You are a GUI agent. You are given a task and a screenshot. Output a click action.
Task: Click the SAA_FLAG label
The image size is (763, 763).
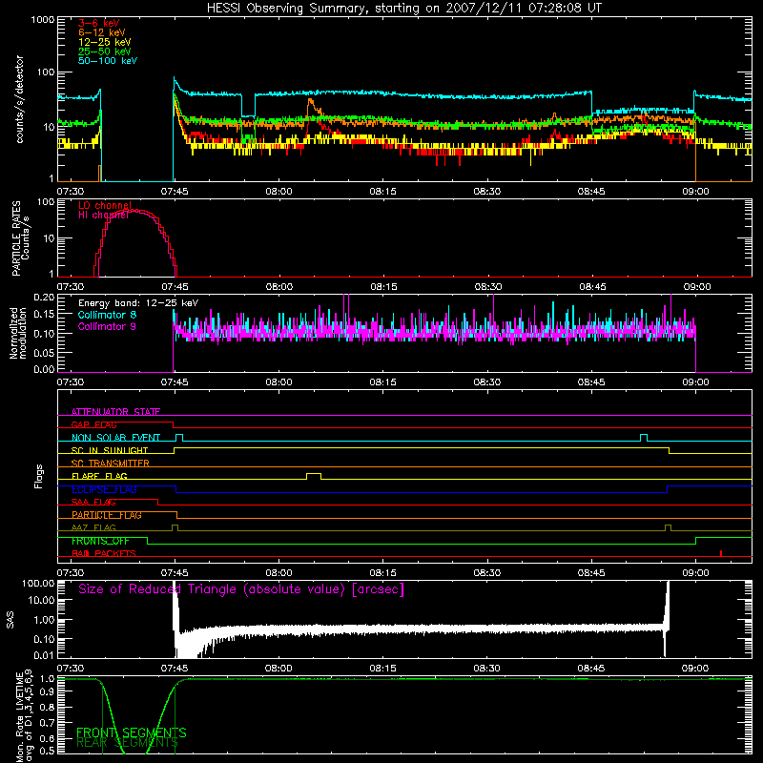(x=93, y=502)
